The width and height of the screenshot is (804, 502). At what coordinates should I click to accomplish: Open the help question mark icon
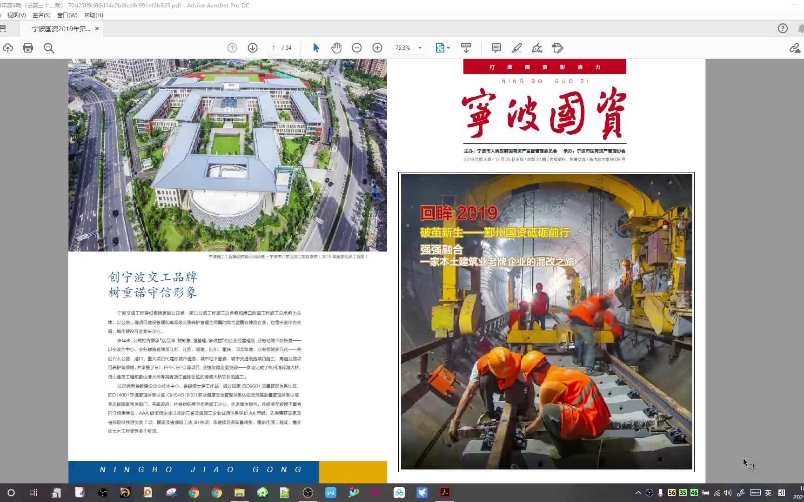point(783,28)
